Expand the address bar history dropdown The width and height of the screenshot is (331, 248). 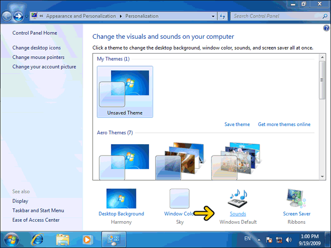(213, 16)
